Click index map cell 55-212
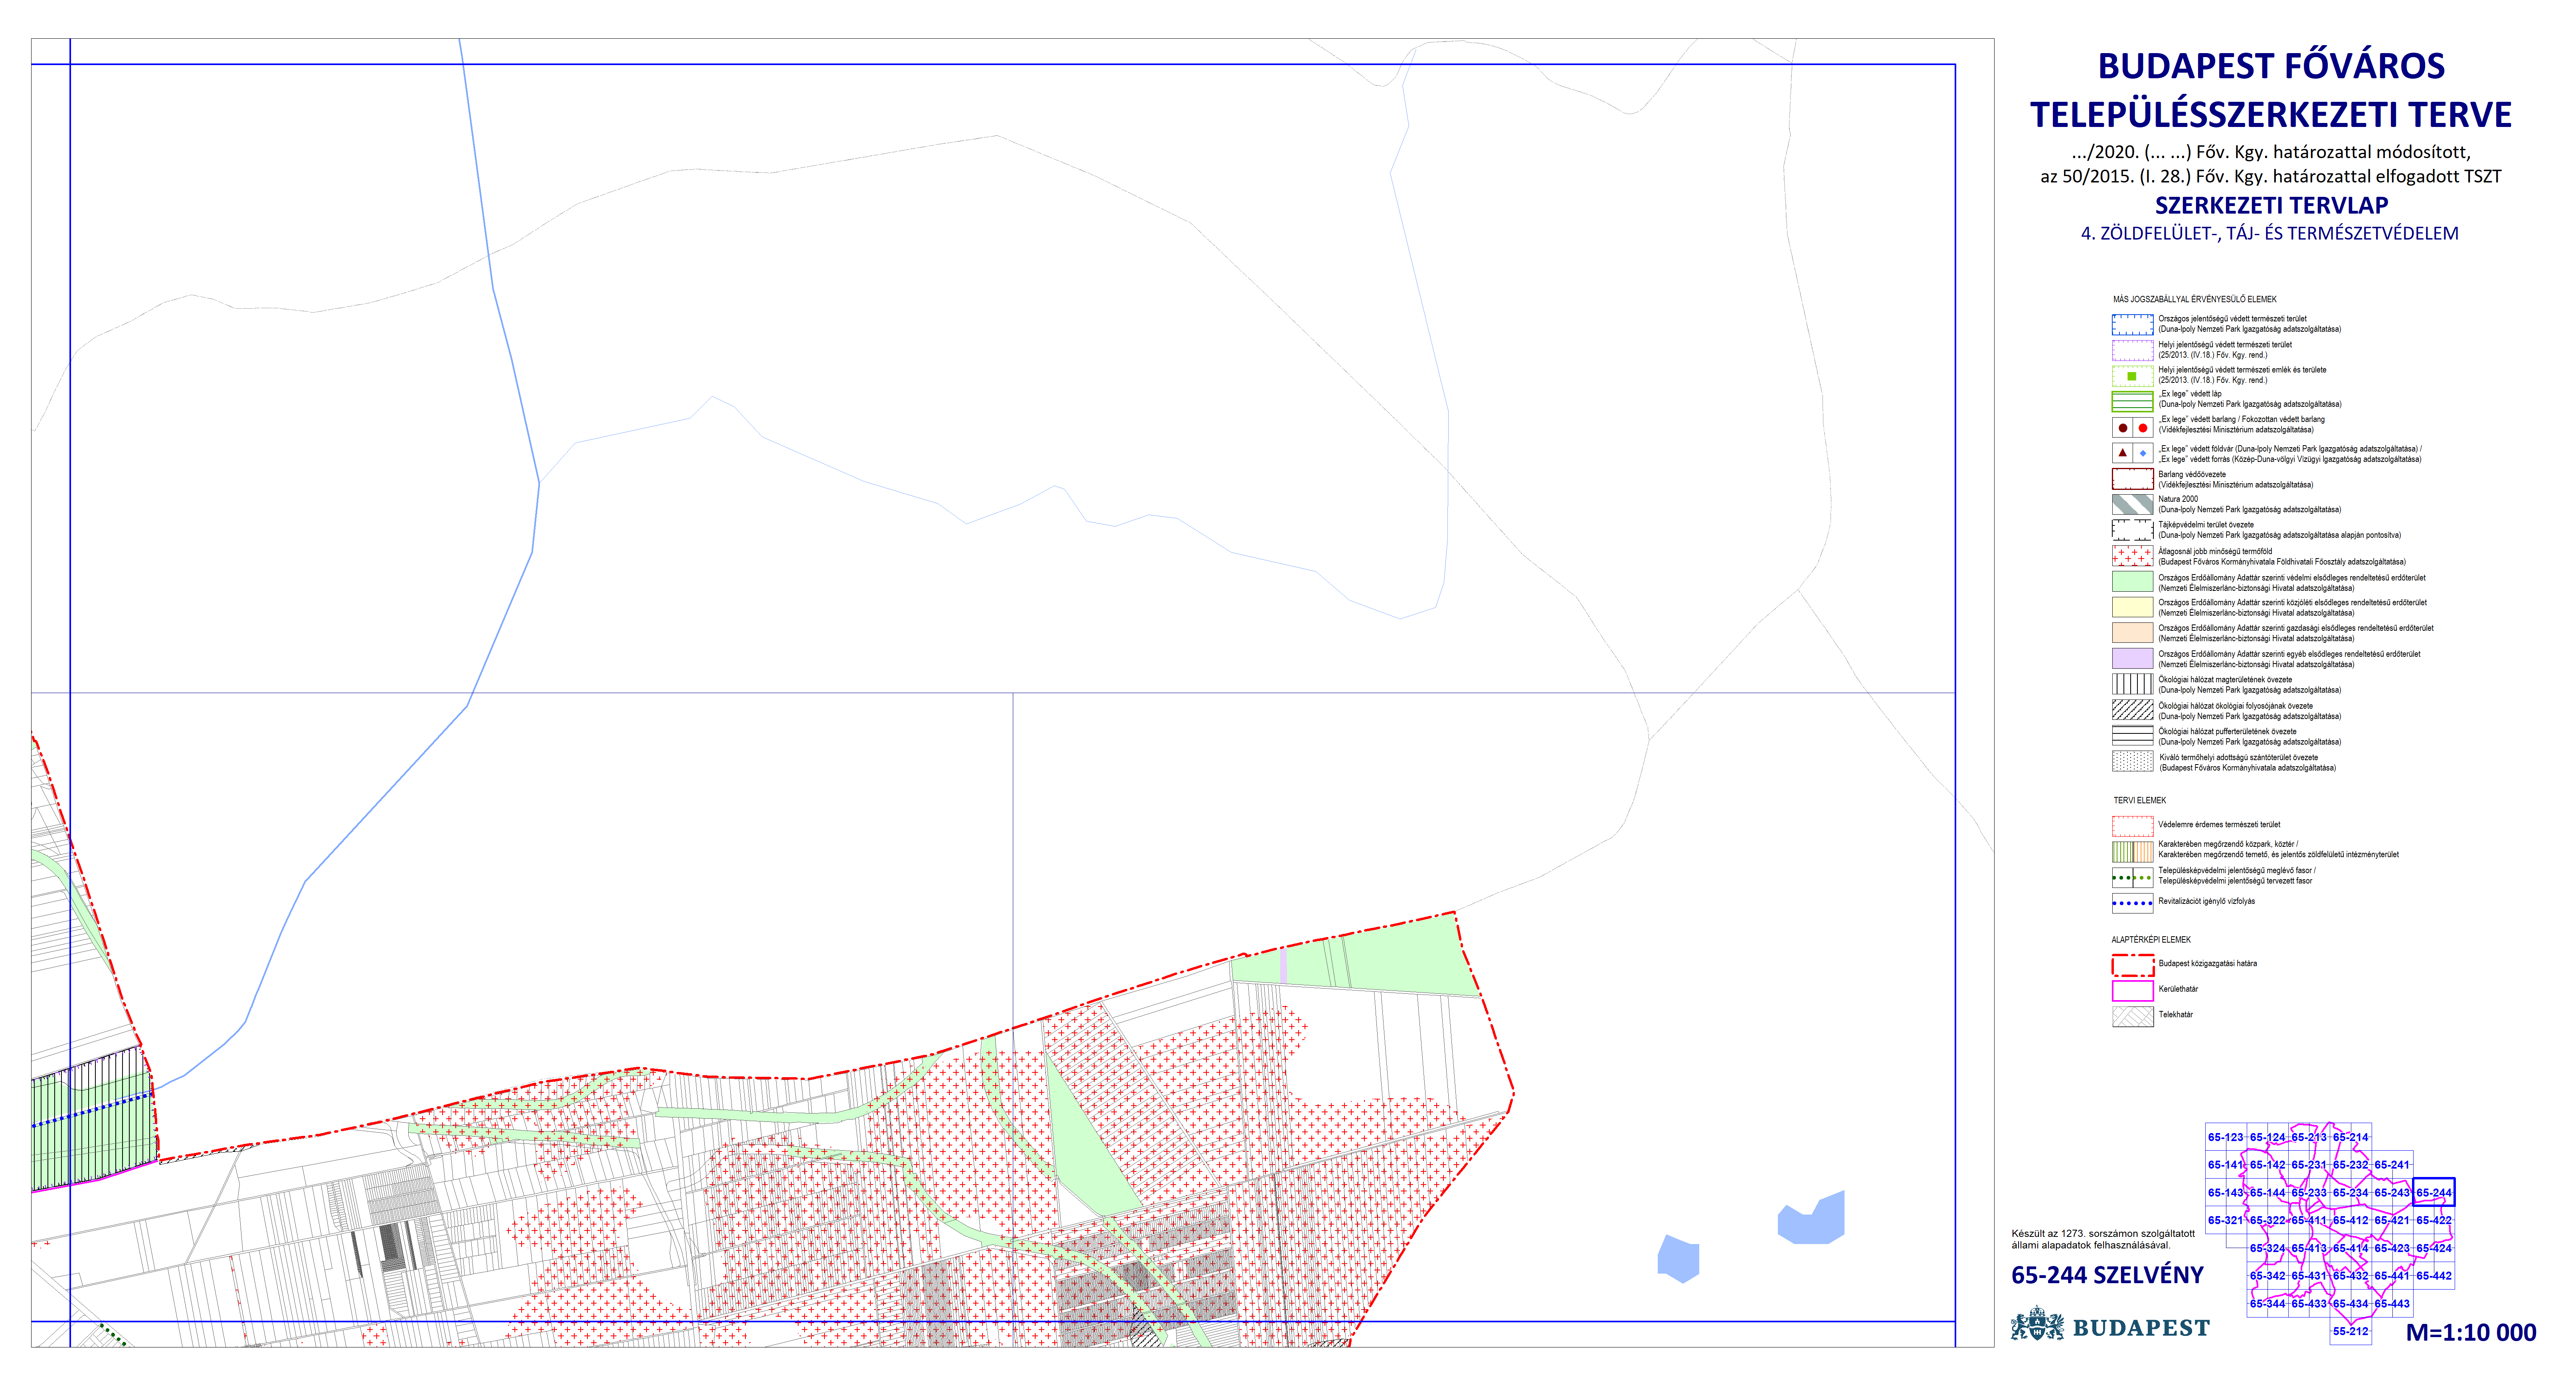 click(2351, 1331)
